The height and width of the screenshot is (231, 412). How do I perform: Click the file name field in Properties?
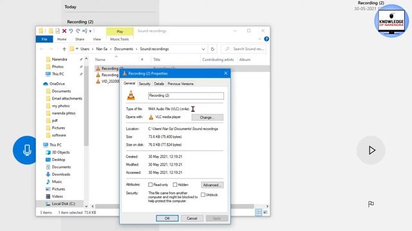(186, 96)
